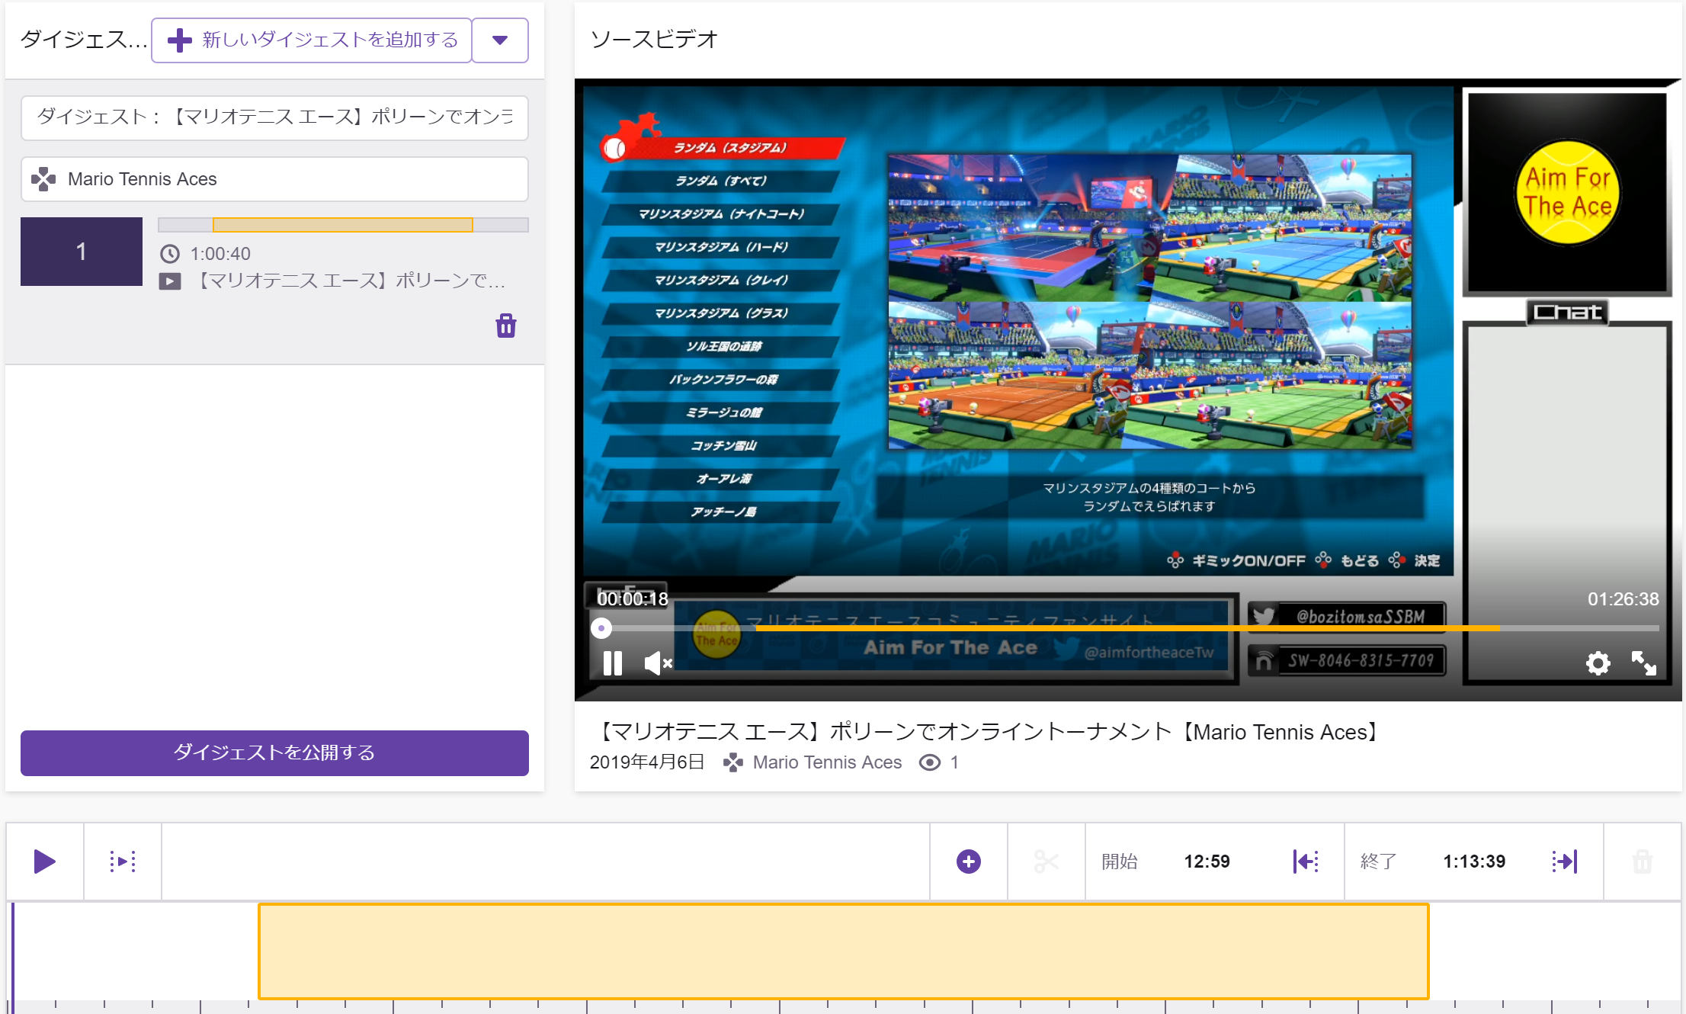Click the scissors split segment icon
Screen dimensions: 1686x1014
point(1047,862)
